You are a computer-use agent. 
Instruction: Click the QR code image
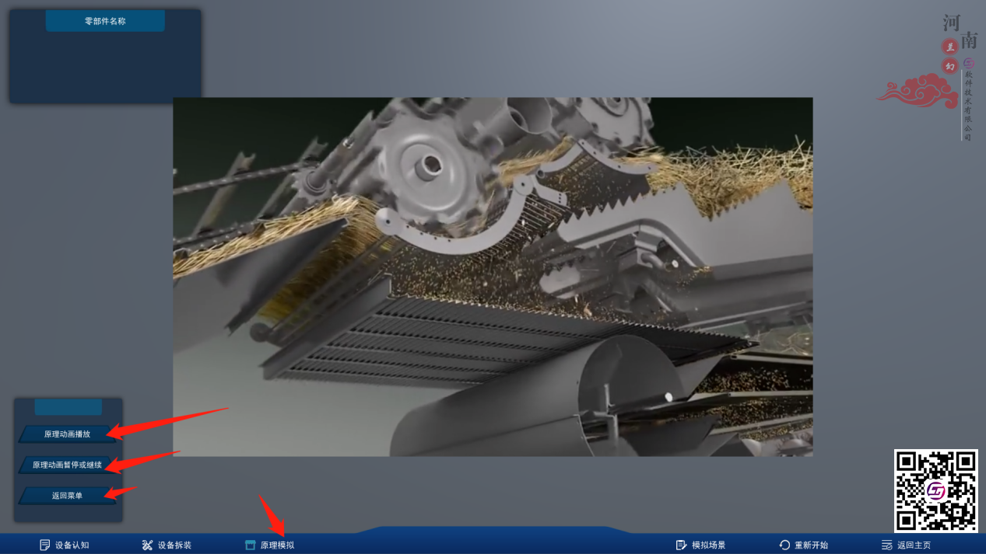pyautogui.click(x=935, y=490)
